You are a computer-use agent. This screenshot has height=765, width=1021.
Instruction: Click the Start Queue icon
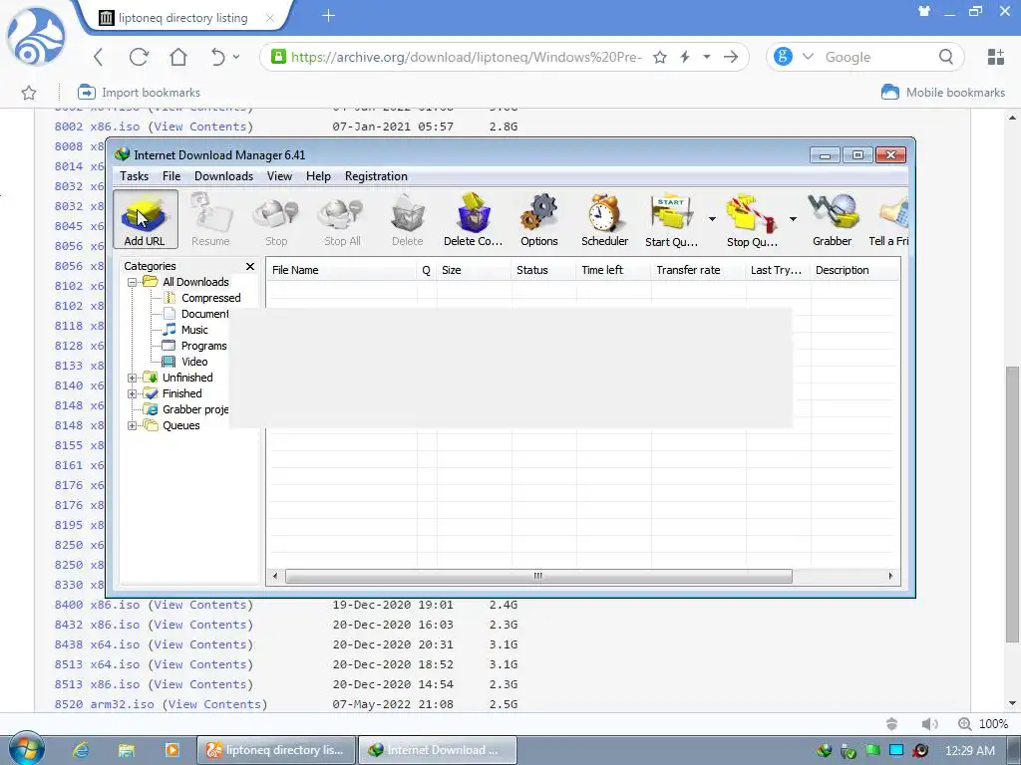click(x=671, y=219)
